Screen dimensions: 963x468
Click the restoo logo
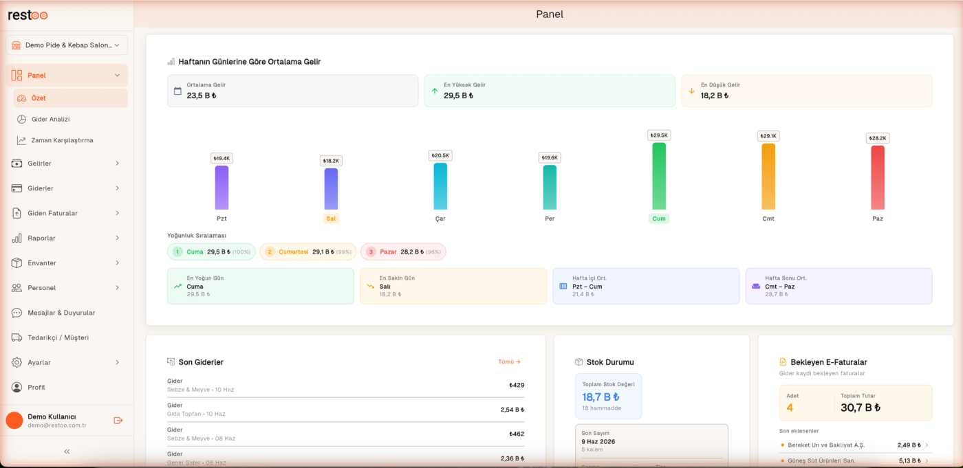click(28, 15)
